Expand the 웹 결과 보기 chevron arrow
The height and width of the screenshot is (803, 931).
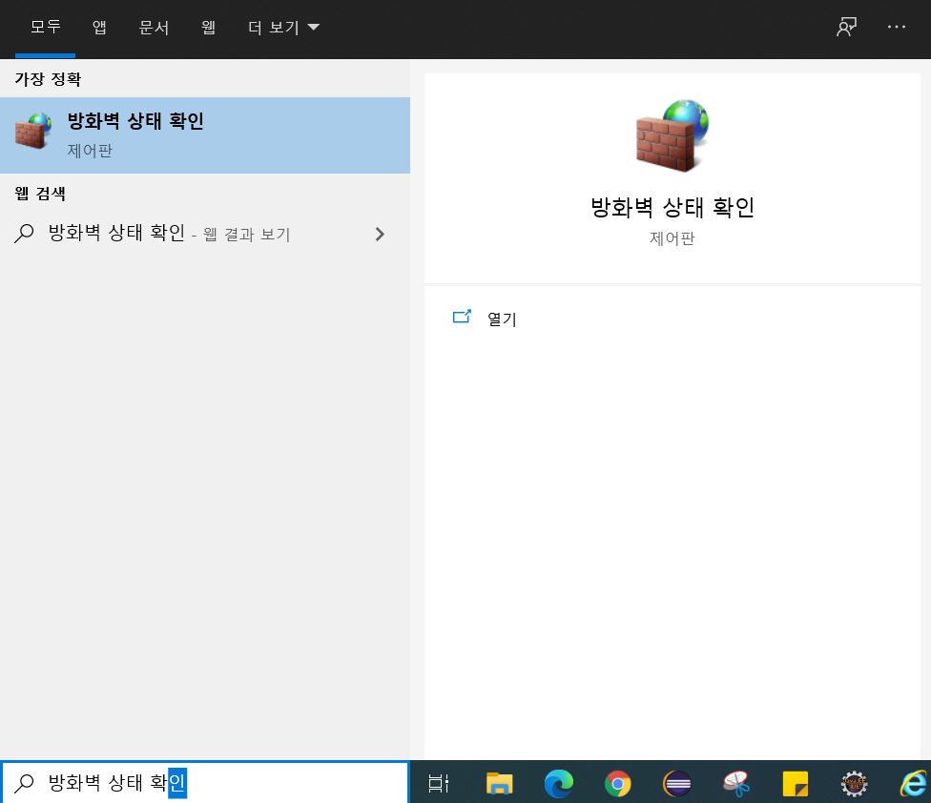[379, 234]
